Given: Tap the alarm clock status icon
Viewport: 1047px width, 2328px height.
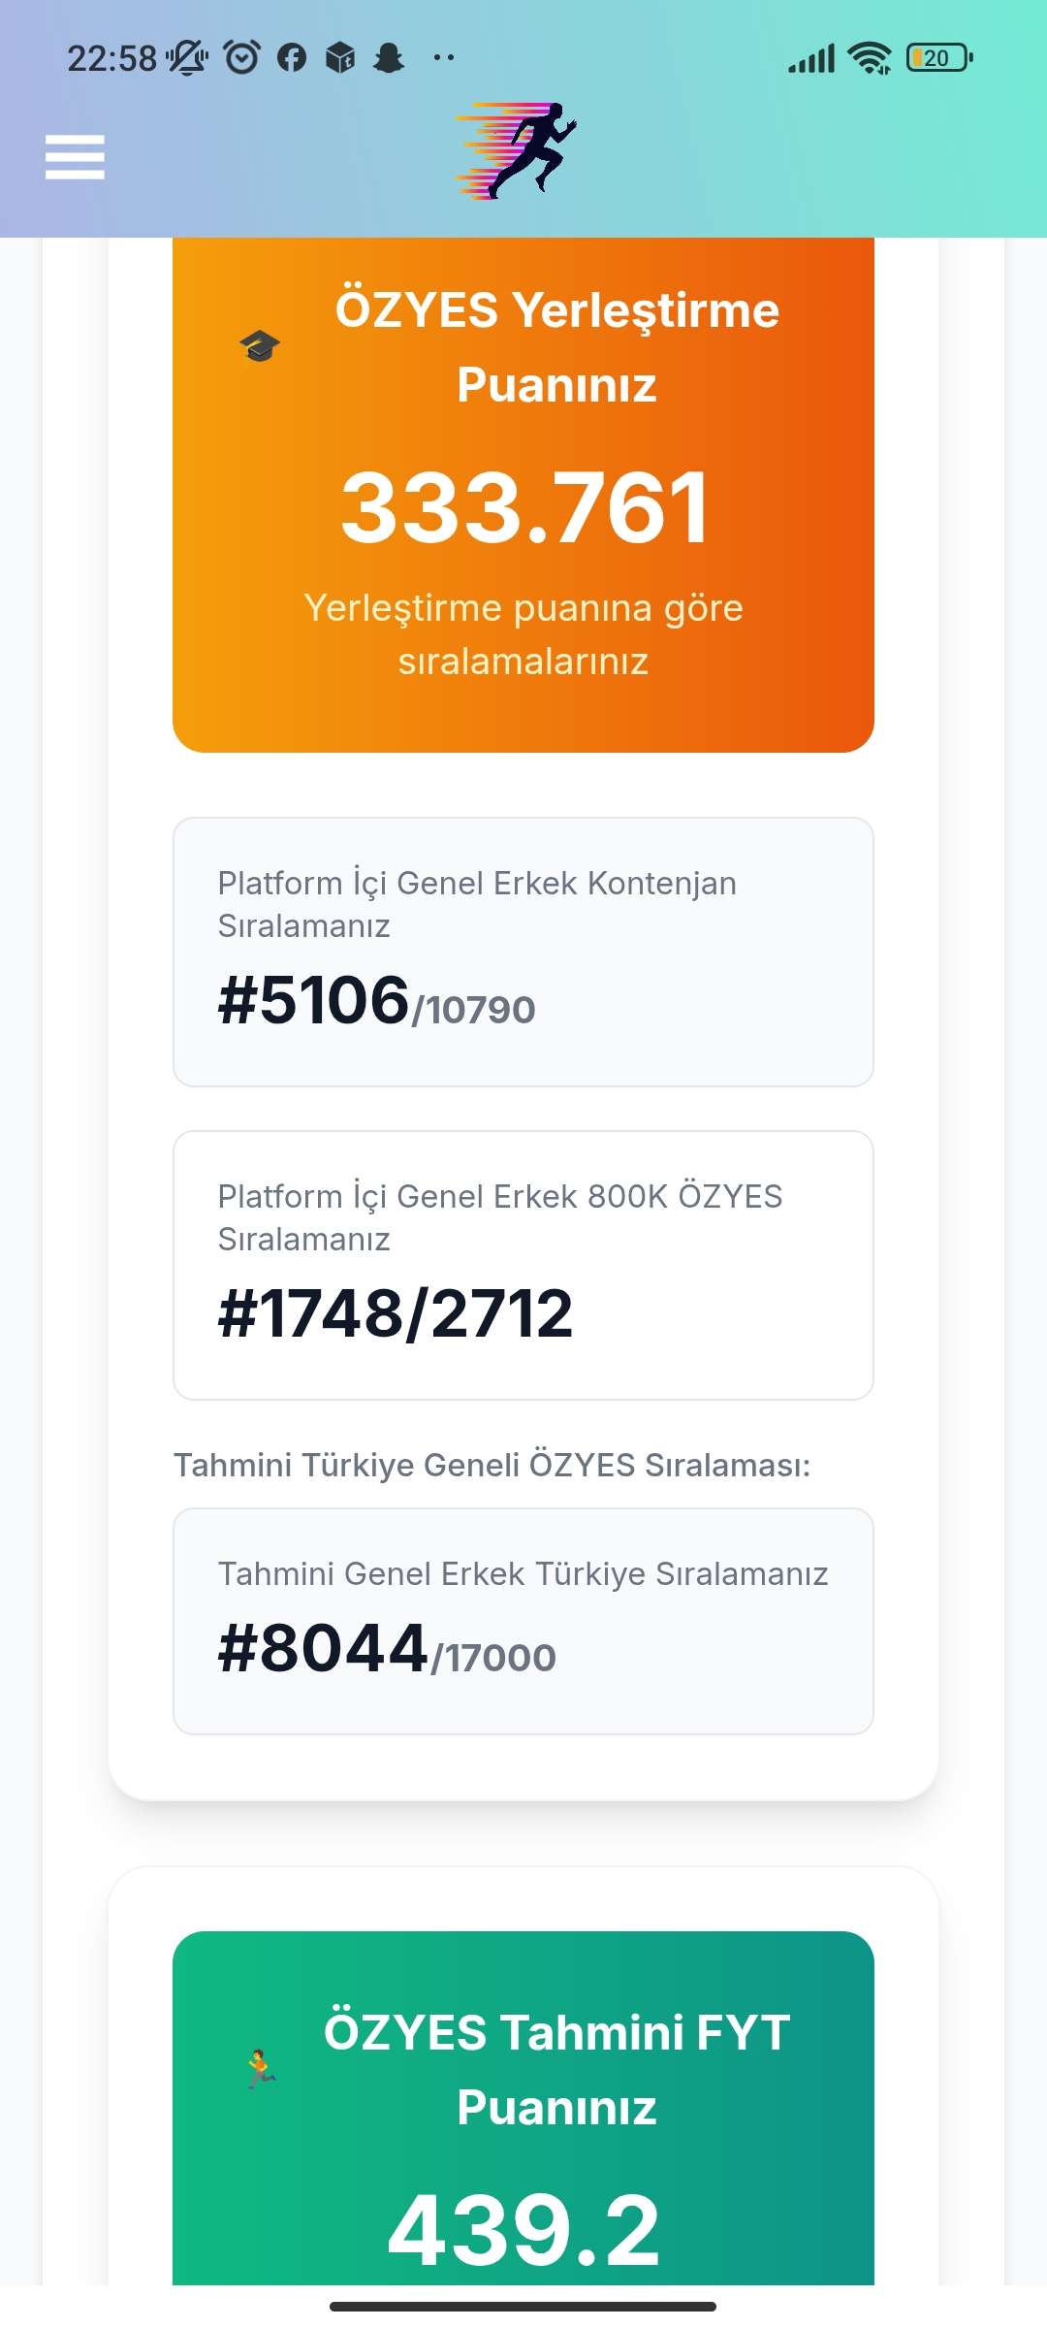Looking at the screenshot, I should [x=241, y=58].
